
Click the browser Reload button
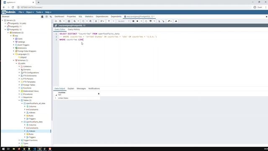(13, 8)
